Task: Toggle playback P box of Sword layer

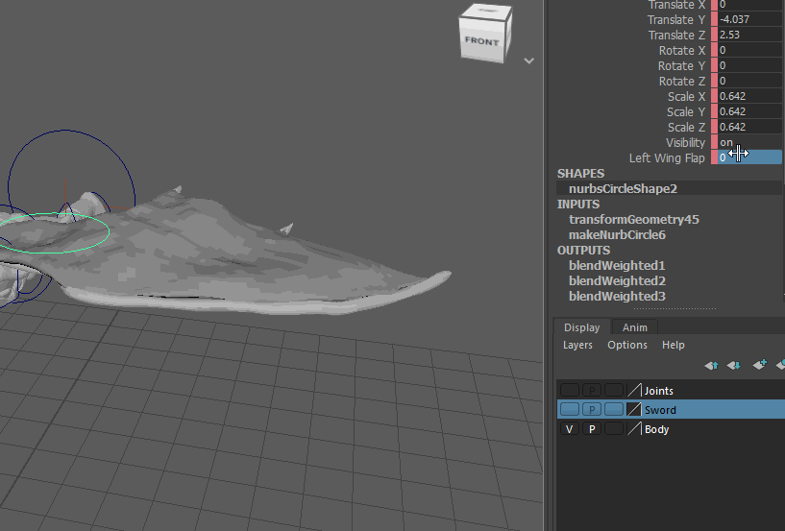Action: pos(592,409)
